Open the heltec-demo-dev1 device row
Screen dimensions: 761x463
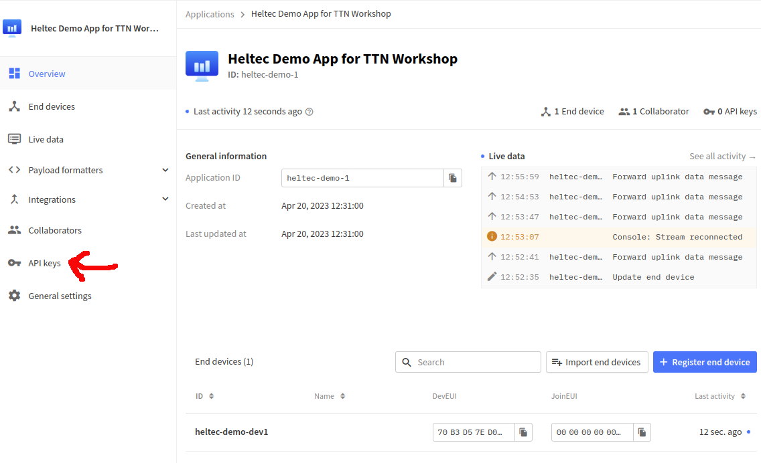pos(471,432)
